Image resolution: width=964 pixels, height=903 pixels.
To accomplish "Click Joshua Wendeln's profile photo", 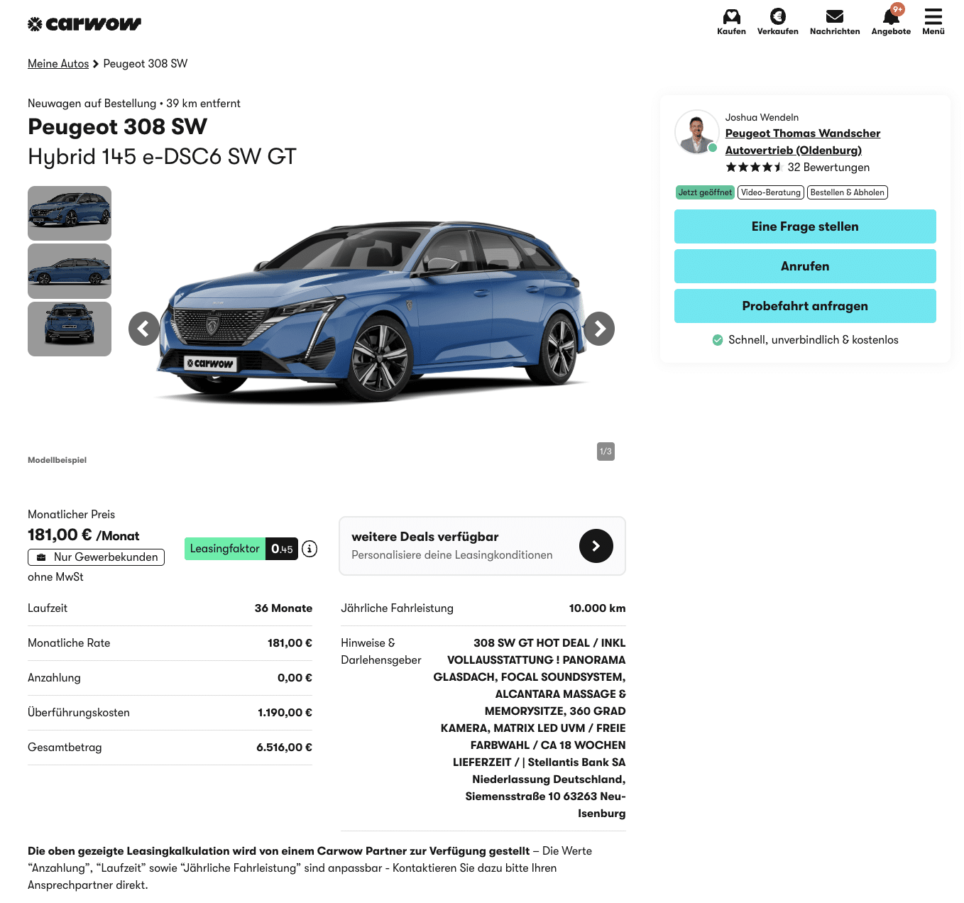I will click(696, 132).
